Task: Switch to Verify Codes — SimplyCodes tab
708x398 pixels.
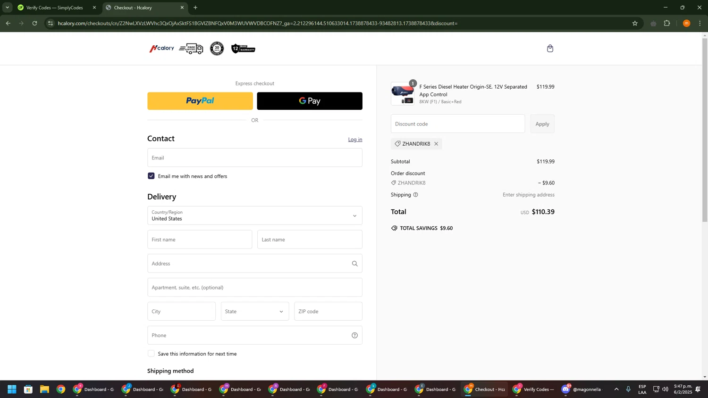Action: [x=54, y=8]
